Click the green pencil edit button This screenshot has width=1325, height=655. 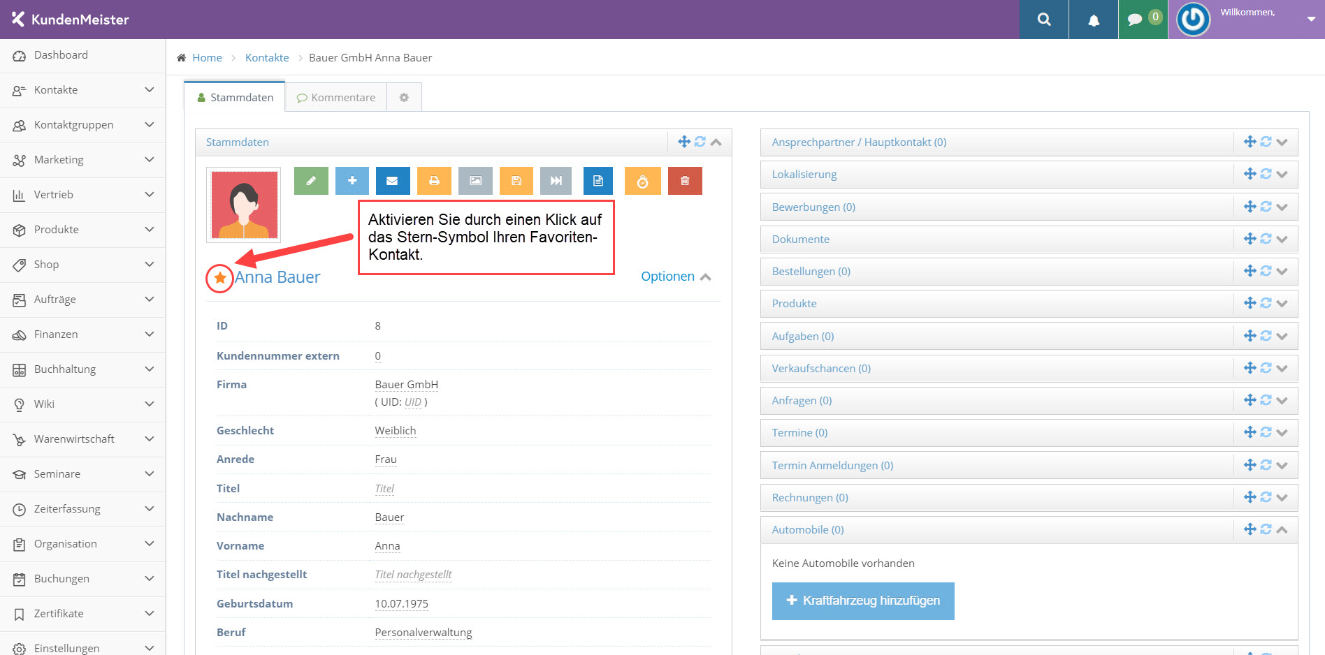(x=311, y=181)
